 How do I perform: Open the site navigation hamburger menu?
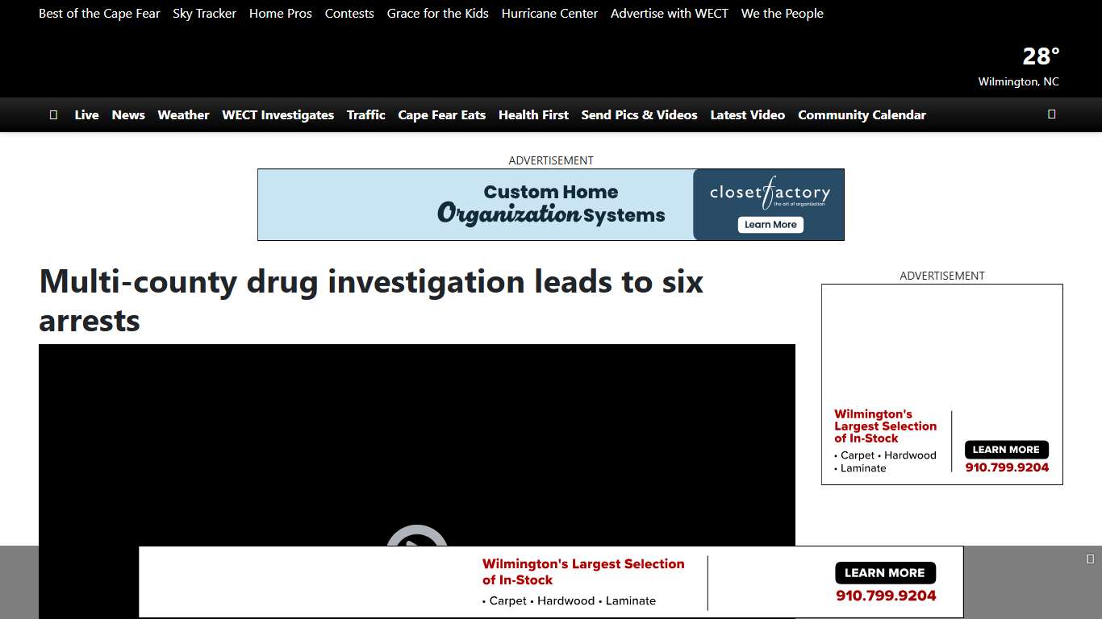coord(53,114)
